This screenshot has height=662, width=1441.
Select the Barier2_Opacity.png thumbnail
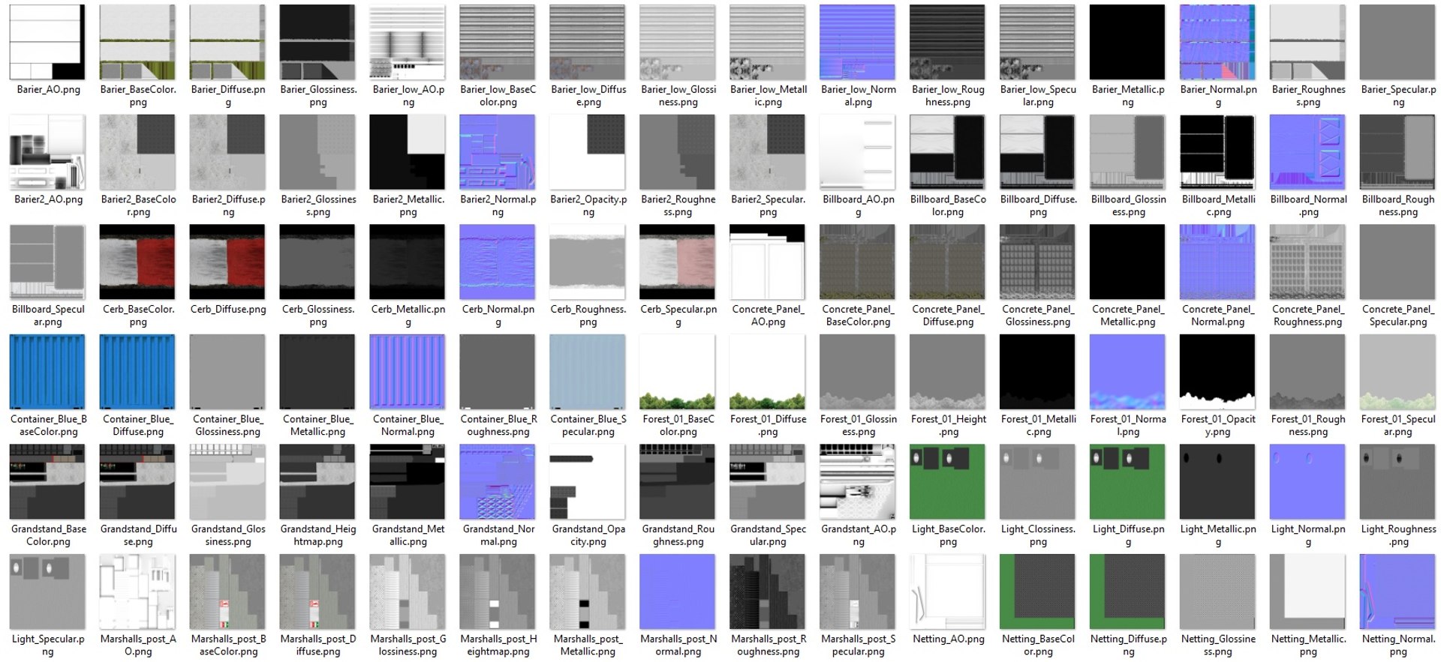[588, 152]
